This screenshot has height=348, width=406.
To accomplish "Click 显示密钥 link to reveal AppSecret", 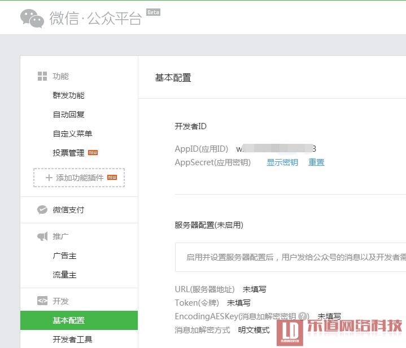I will [x=282, y=162].
